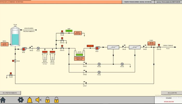Toggle valve VS-04
Viewport: 182px width, 104px height.
coord(15,61)
